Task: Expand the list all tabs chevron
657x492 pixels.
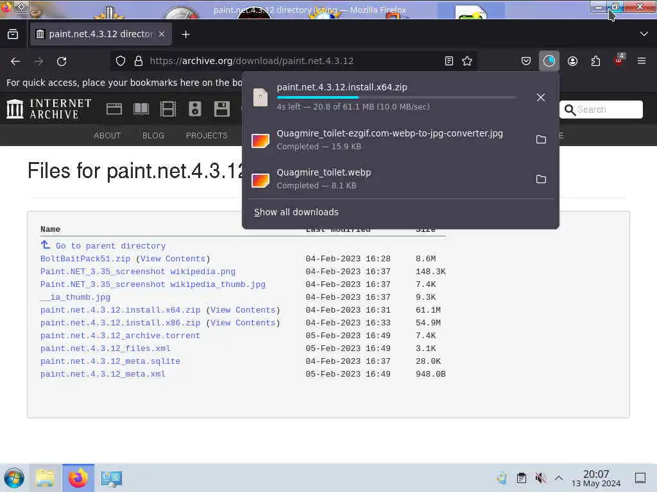Action: coord(644,34)
